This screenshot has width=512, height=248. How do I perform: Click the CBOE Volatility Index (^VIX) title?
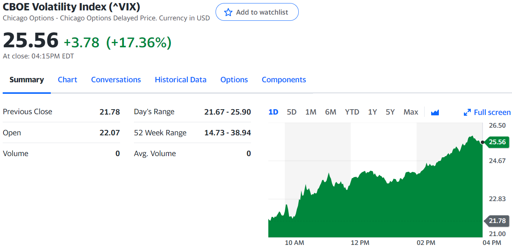(x=71, y=7)
